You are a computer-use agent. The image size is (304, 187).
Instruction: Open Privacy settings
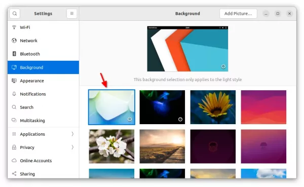pos(43,147)
